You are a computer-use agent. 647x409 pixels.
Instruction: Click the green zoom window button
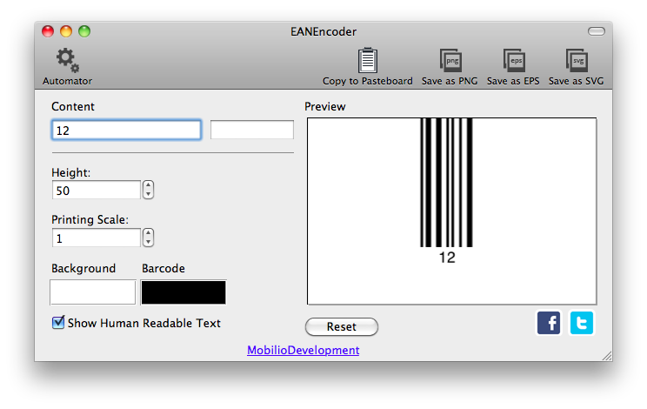coord(84,31)
